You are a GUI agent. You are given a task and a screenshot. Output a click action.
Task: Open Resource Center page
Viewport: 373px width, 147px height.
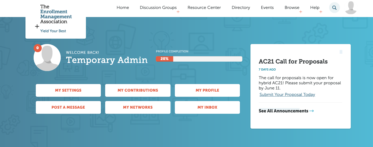pos(204,8)
